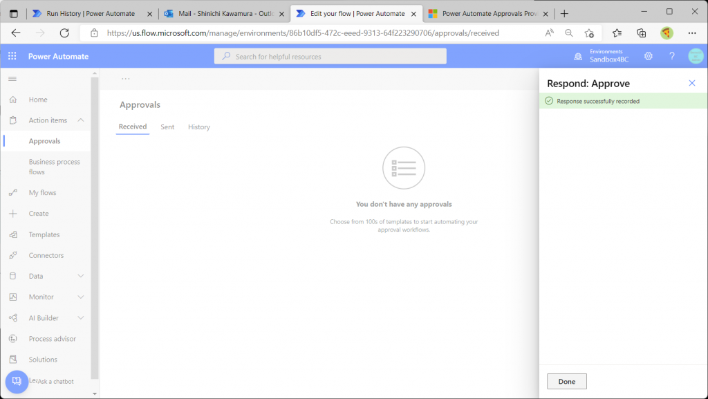Expand the AI Builder section chevron
Viewport: 708px width, 399px height.
click(x=81, y=318)
